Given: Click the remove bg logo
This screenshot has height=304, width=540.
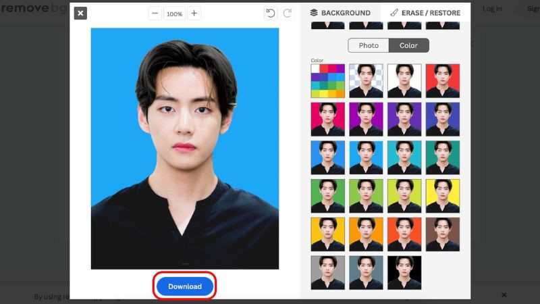Looking at the screenshot, I should click(34, 8).
